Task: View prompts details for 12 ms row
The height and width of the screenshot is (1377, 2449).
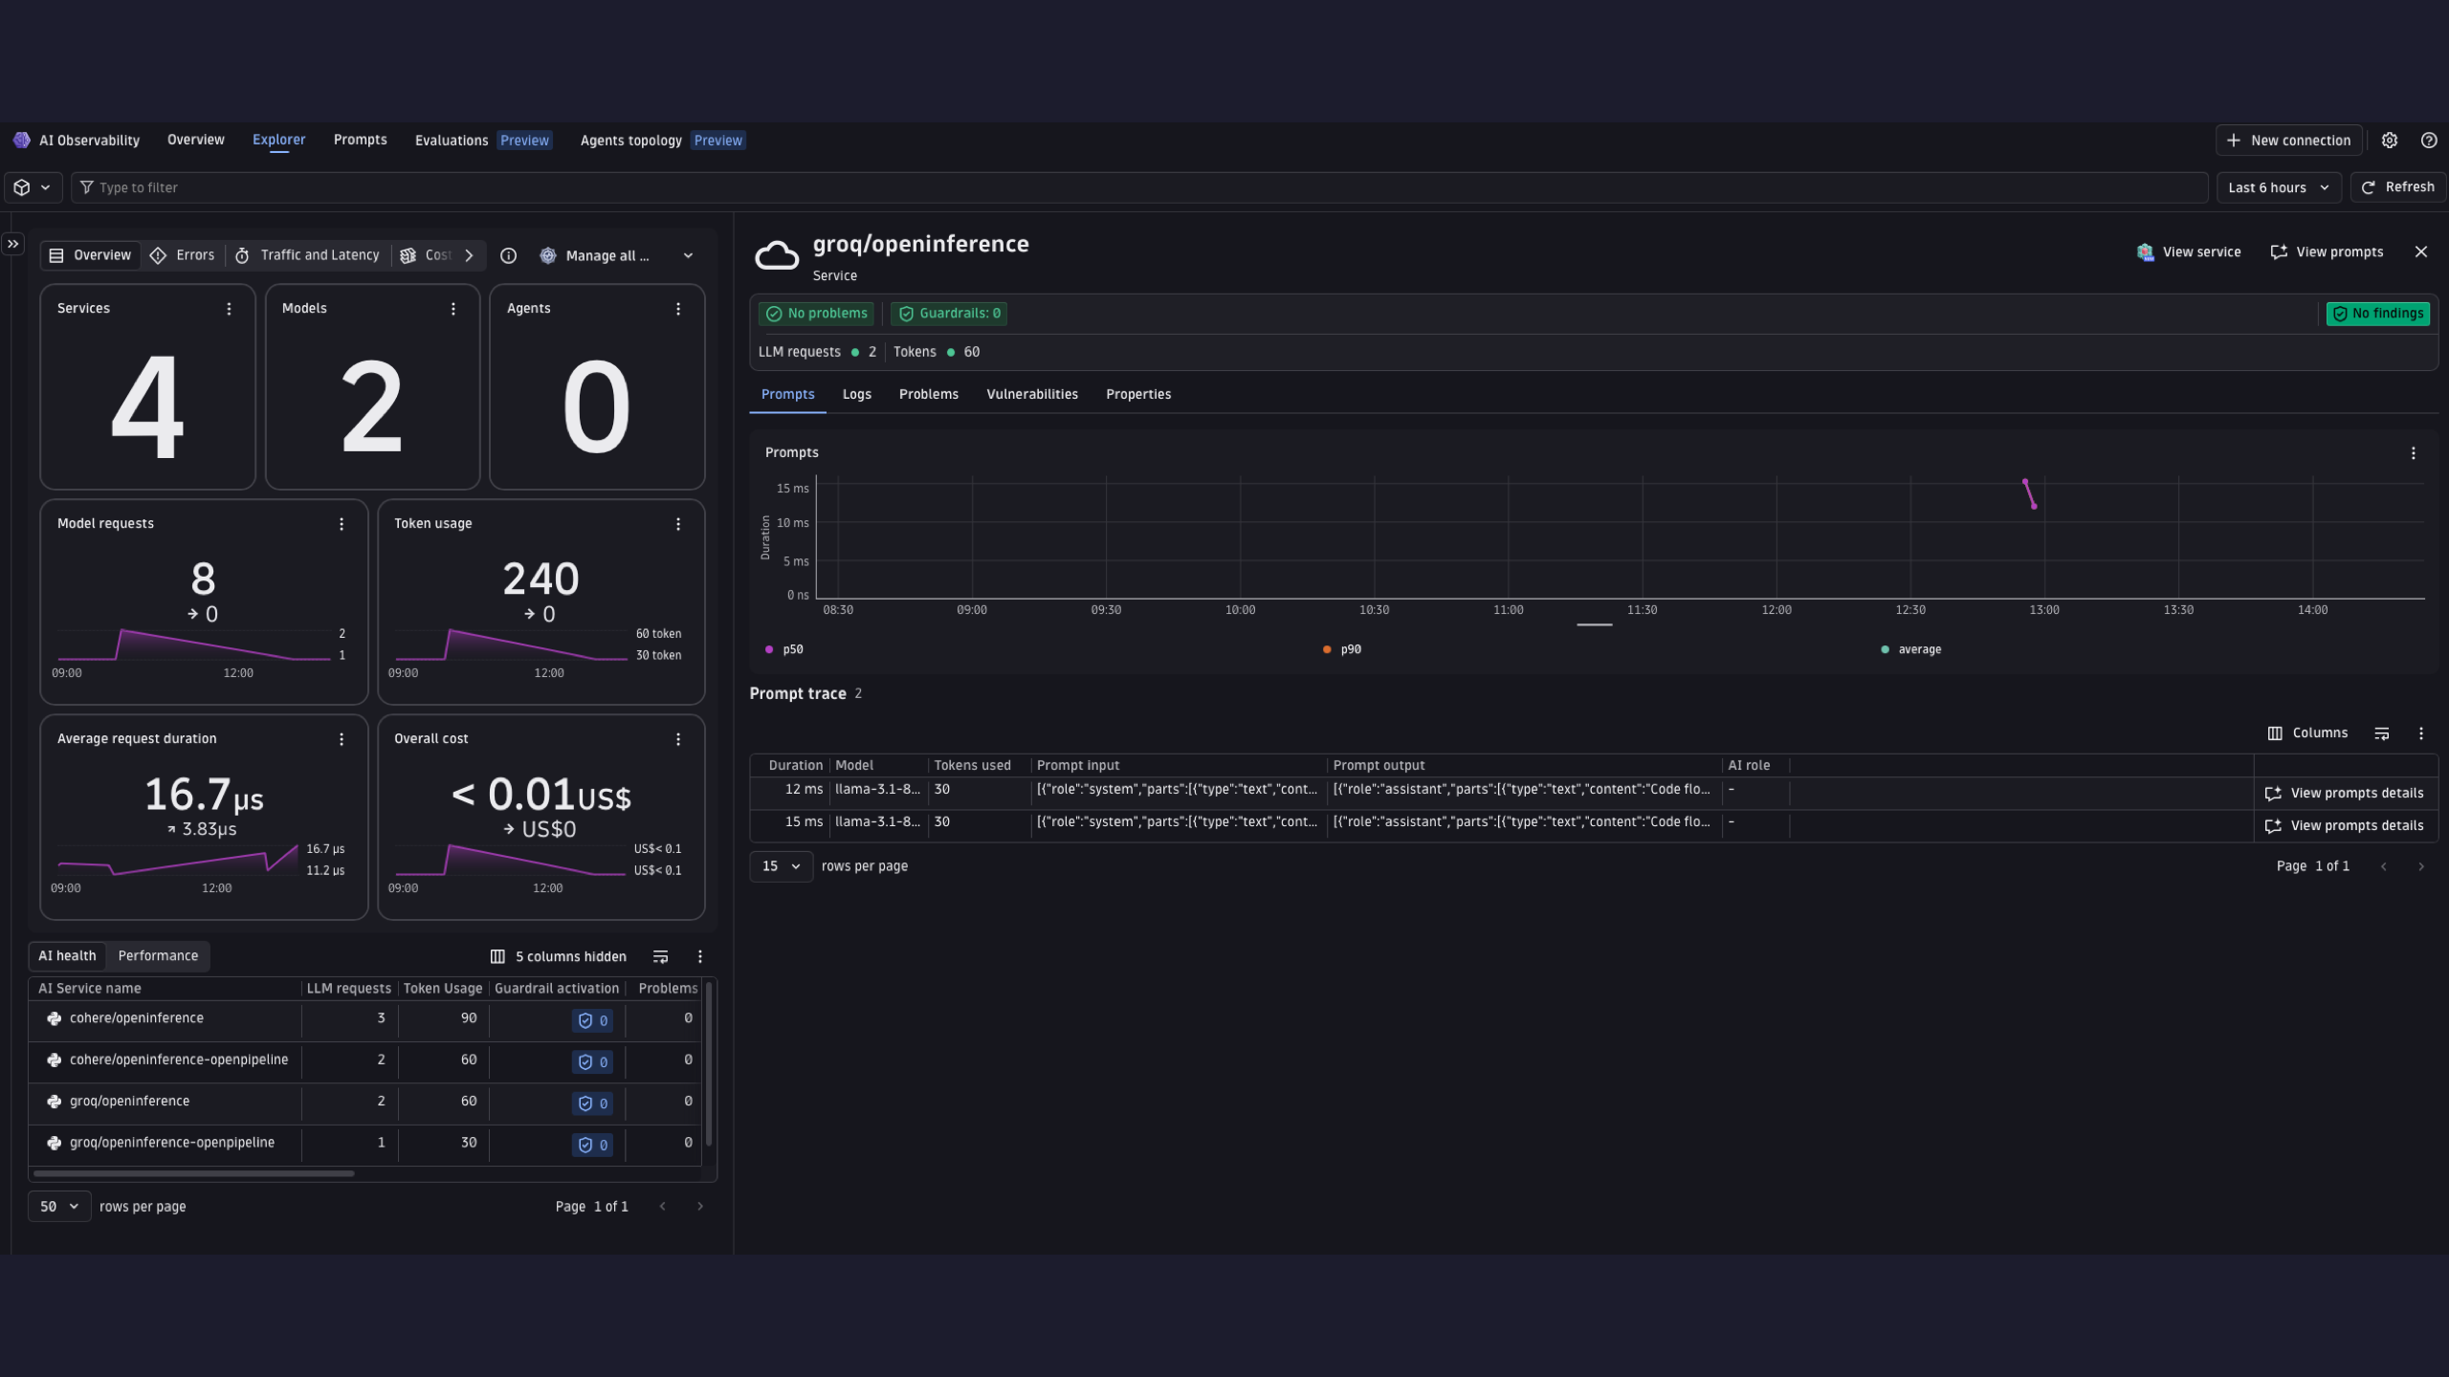Action: [2344, 793]
